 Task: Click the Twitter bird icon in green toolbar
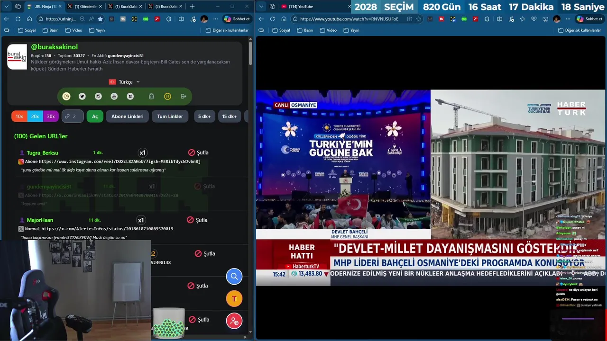(82, 96)
